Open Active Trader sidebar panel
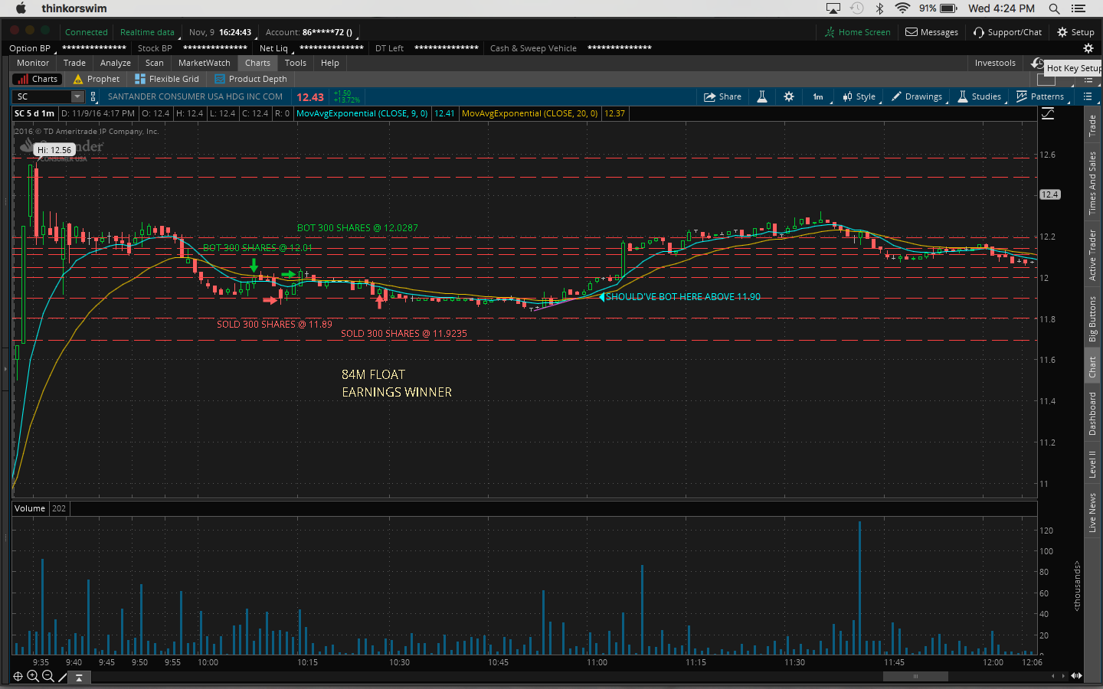 point(1092,255)
